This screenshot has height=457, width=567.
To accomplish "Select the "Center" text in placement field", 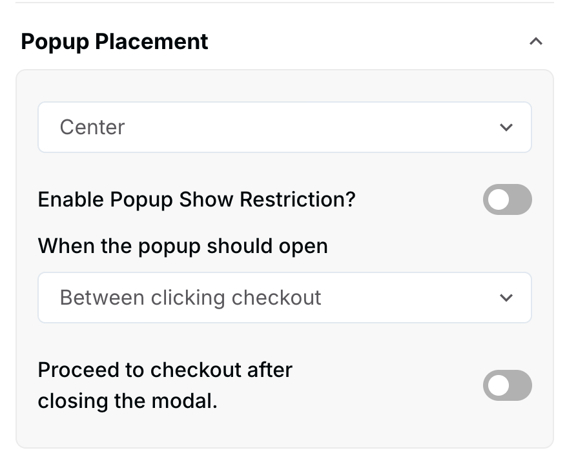I will click(92, 127).
